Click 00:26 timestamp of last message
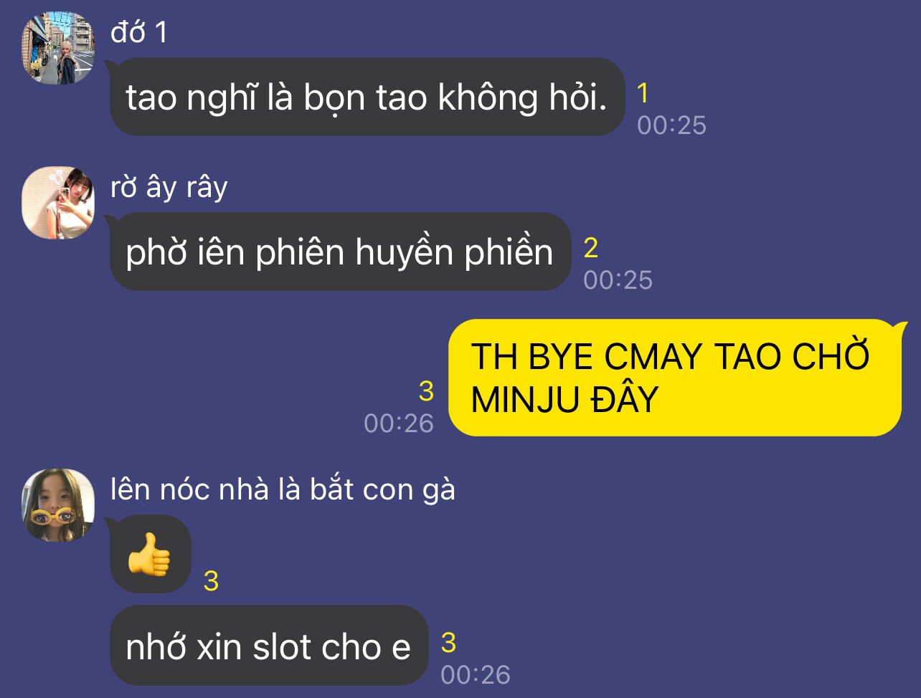The height and width of the screenshot is (698, 921). (x=476, y=675)
